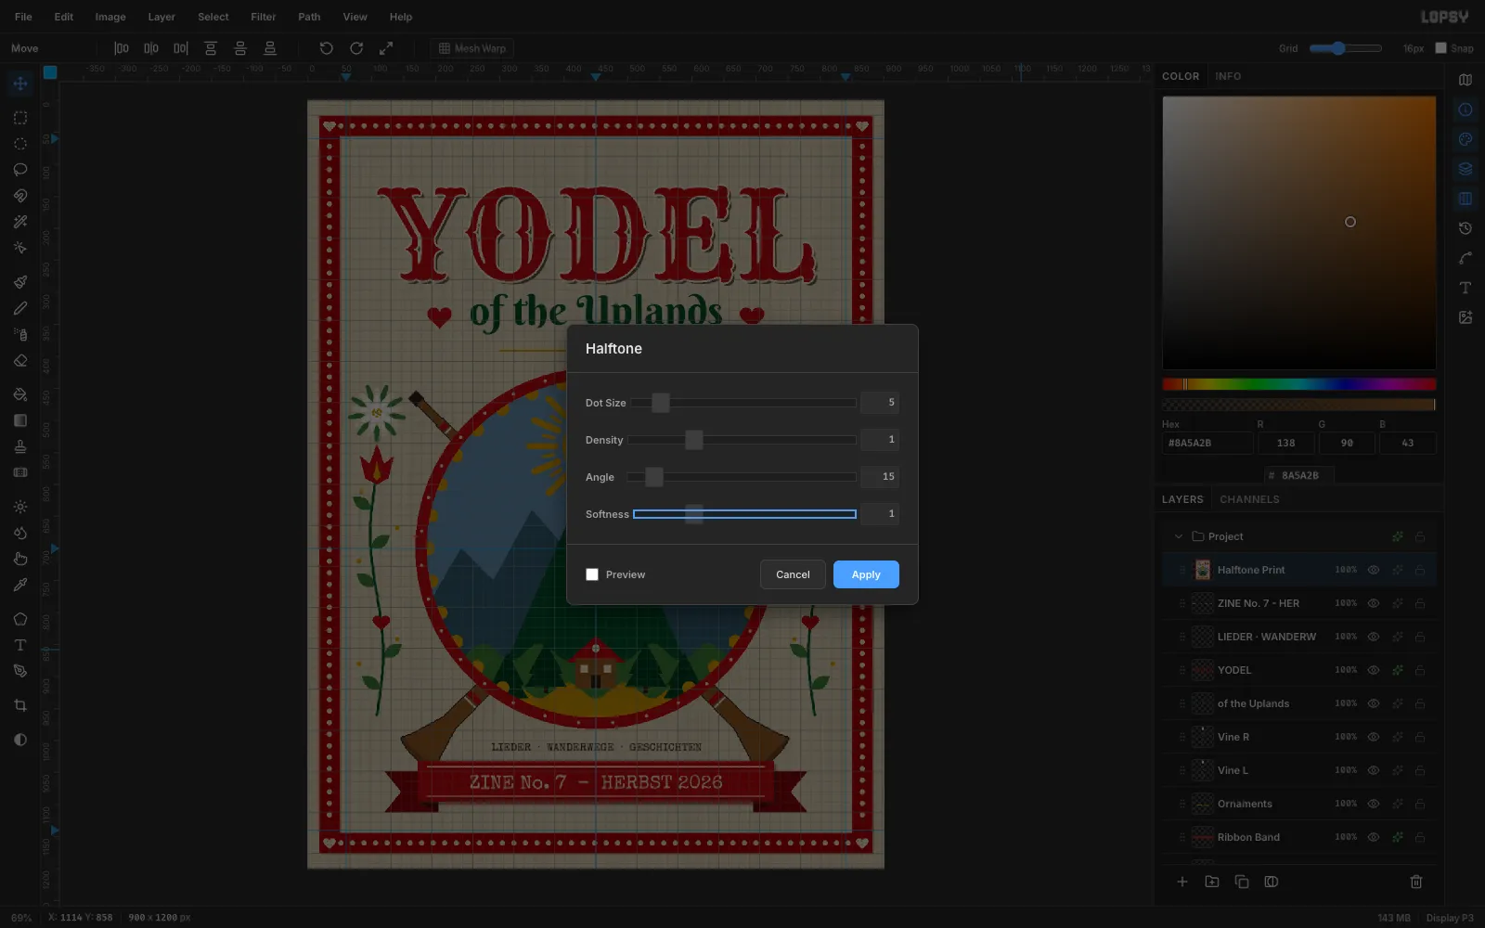The width and height of the screenshot is (1485, 928).
Task: Select the Eyedropper tool
Action: (20, 585)
